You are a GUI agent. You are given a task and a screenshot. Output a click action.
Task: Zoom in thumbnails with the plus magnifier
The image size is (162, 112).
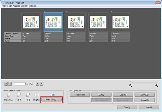157,86
